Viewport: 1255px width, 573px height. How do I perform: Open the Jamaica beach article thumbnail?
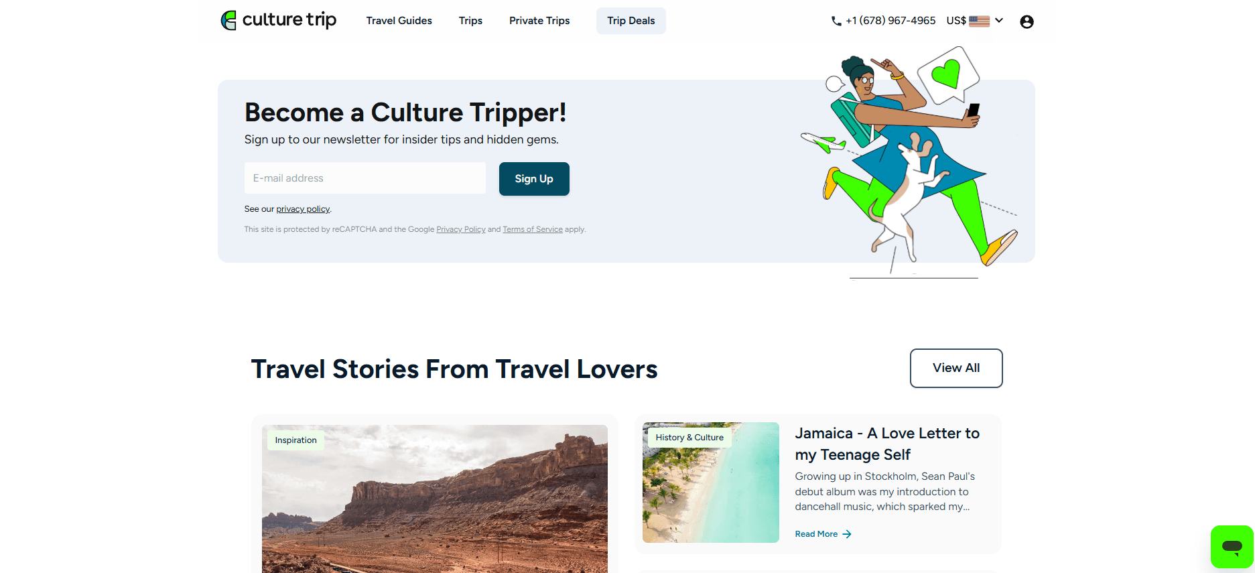coord(711,483)
